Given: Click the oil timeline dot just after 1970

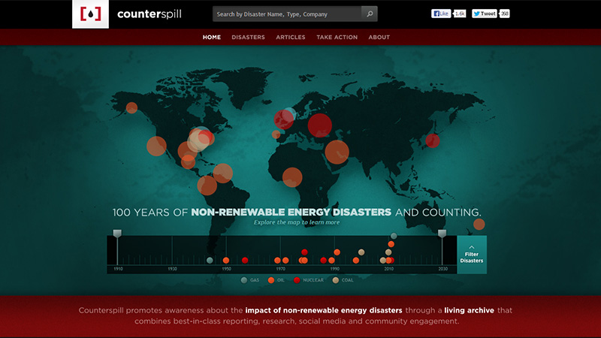Looking at the screenshot, I should [285, 261].
